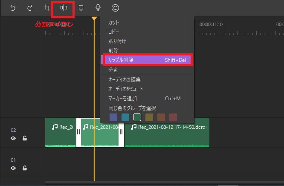The height and width of the screenshot is (186, 284).
Task: Click the copyright C icon
Action: click(115, 8)
